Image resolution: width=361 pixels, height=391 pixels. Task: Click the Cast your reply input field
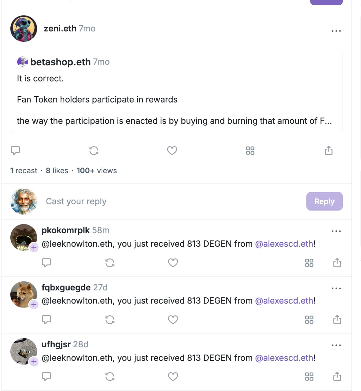pos(126,201)
